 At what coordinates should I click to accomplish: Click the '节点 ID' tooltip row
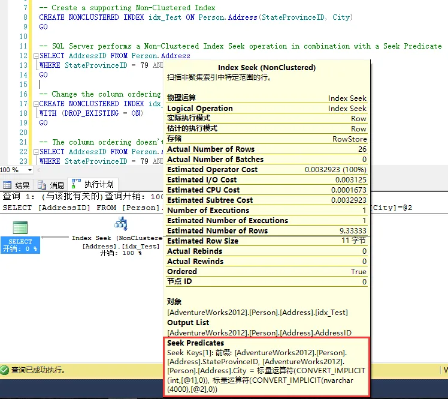pos(267,281)
